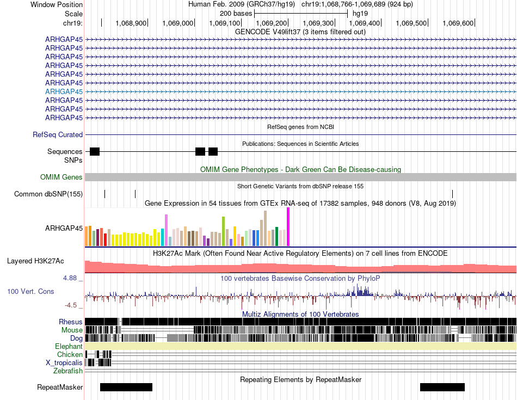
Task: Click the Repeating Elements by RepeatMasker title
Action: click(300, 379)
